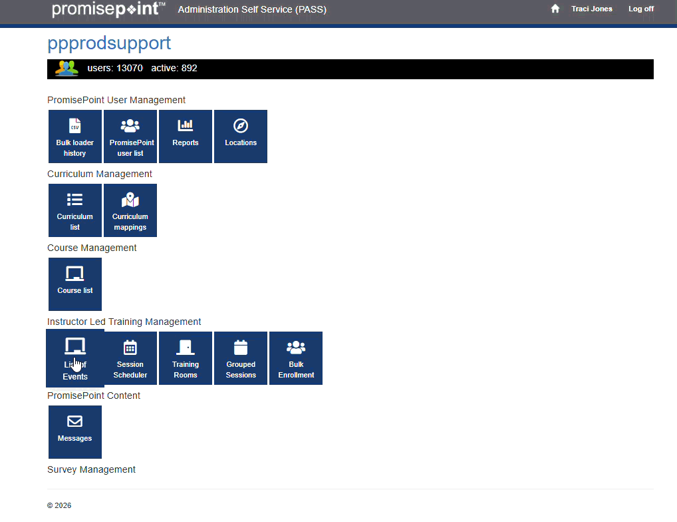Image resolution: width=677 pixels, height=522 pixels.
Task: Click the users group icon in black bar
Action: 67,69
